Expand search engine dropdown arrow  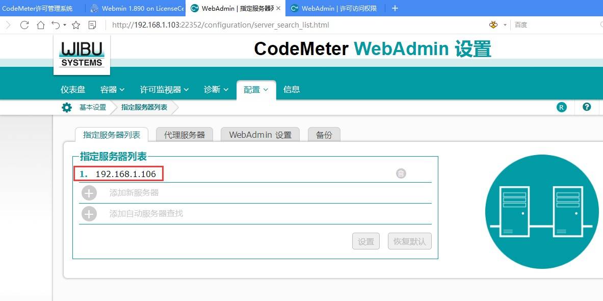click(x=505, y=25)
